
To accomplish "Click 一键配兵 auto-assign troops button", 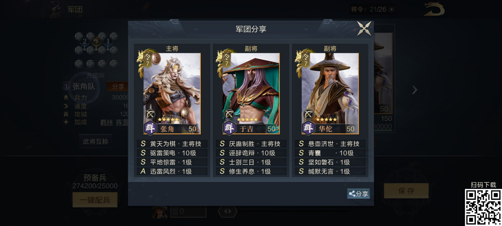I will click(x=95, y=200).
